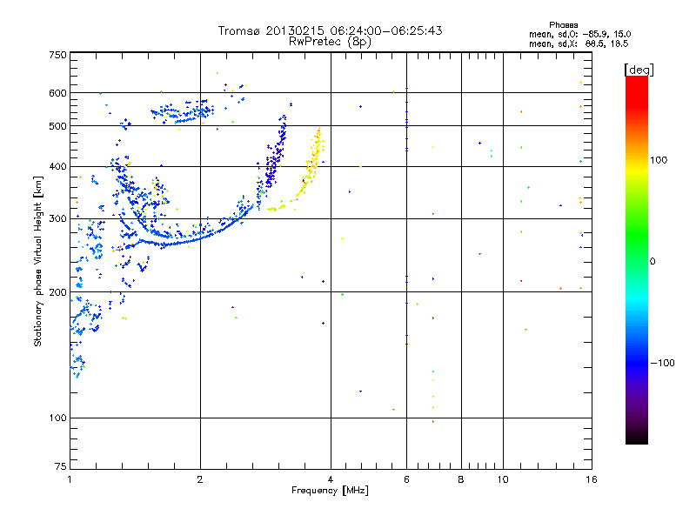Click the x-axis tick label '4'
The width and height of the screenshot is (696, 522).
pos(331,479)
